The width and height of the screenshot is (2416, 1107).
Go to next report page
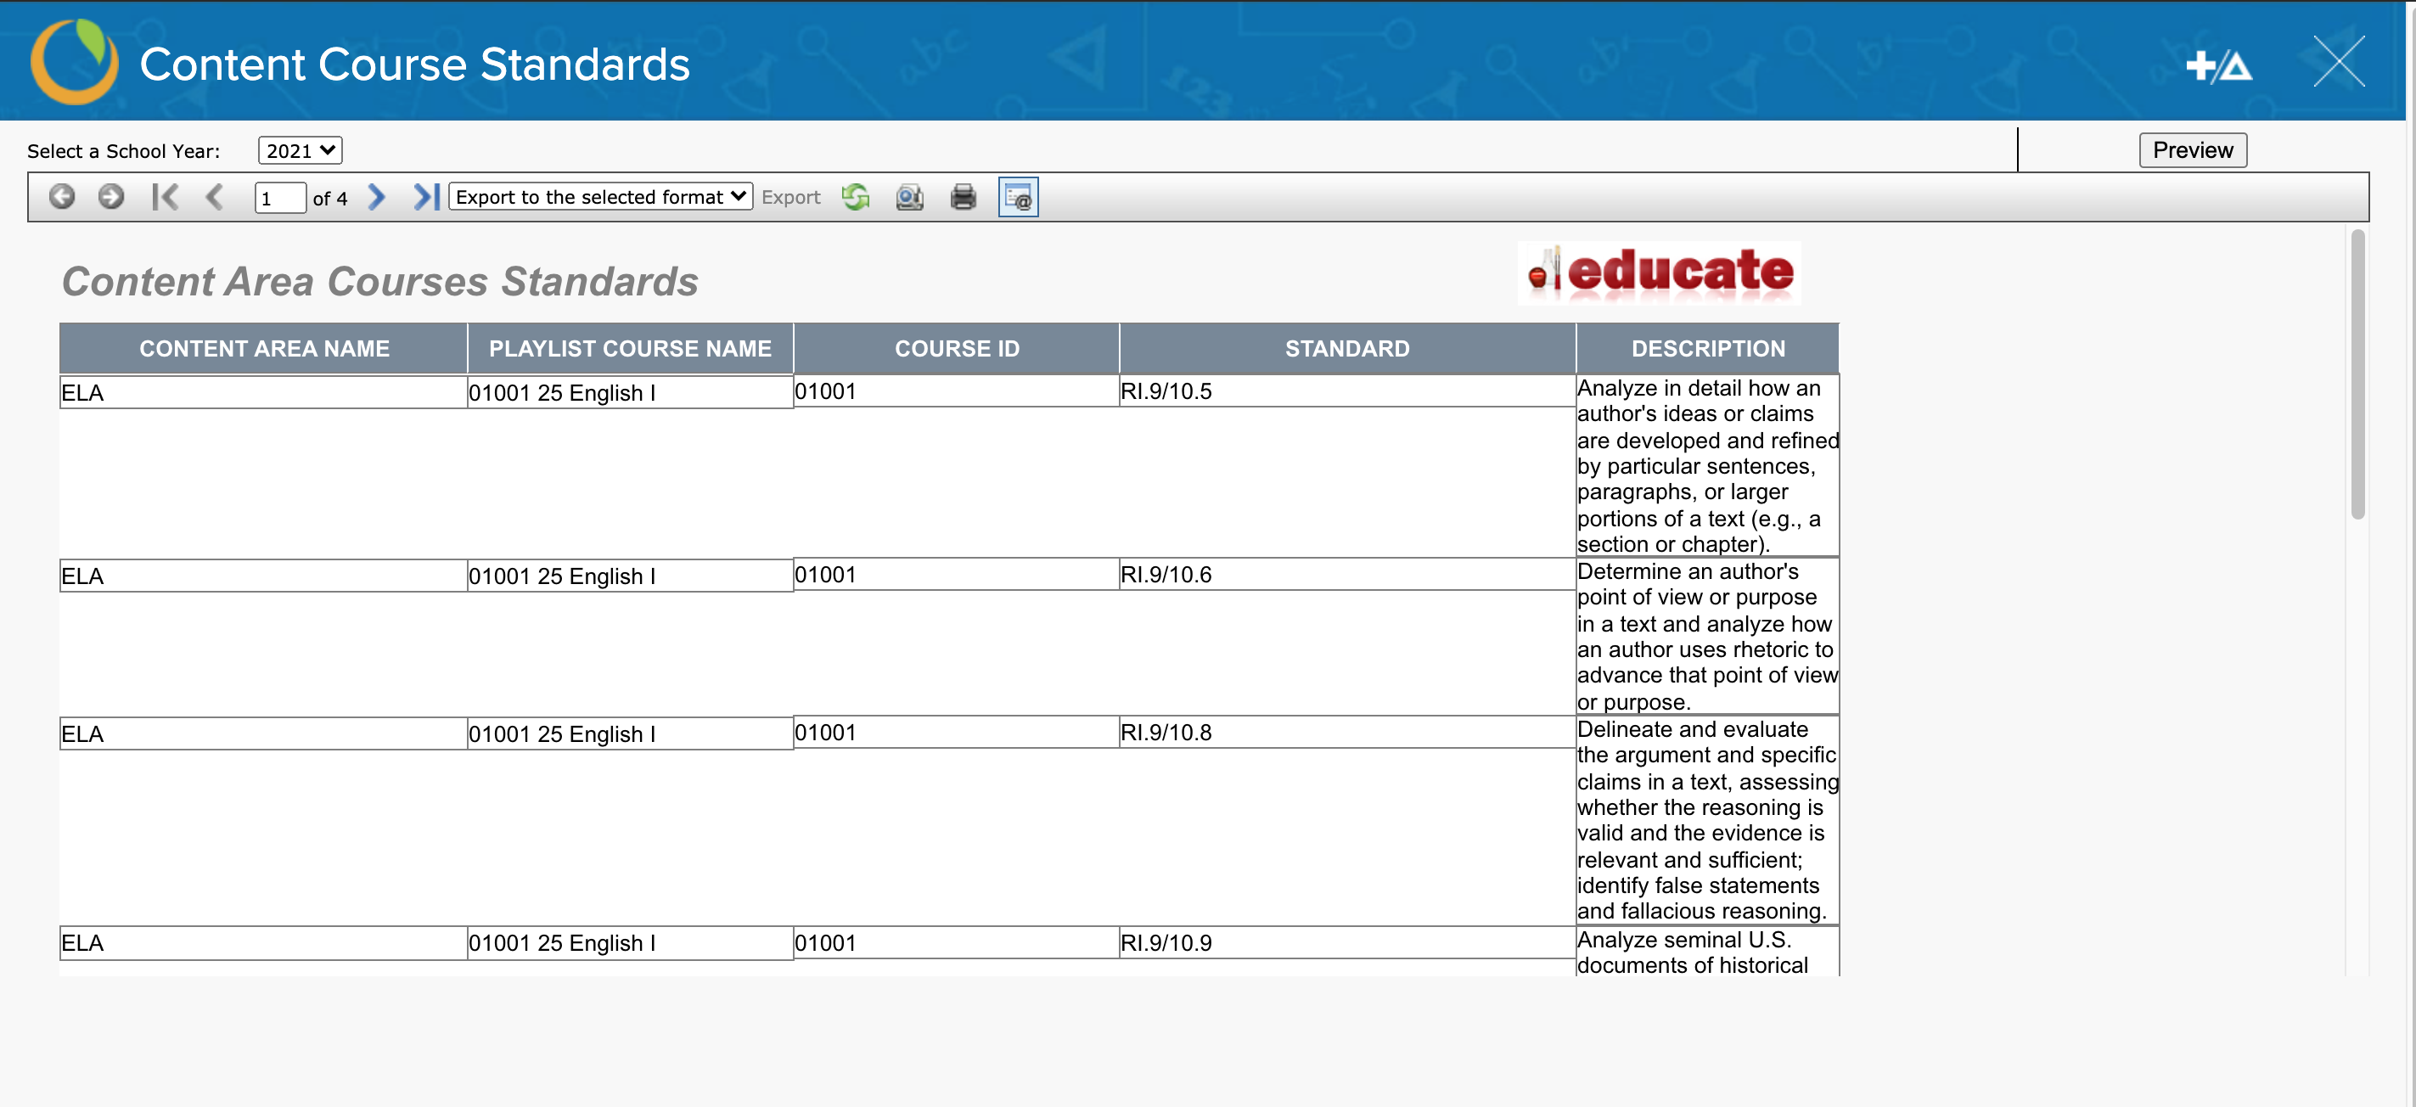(x=377, y=196)
